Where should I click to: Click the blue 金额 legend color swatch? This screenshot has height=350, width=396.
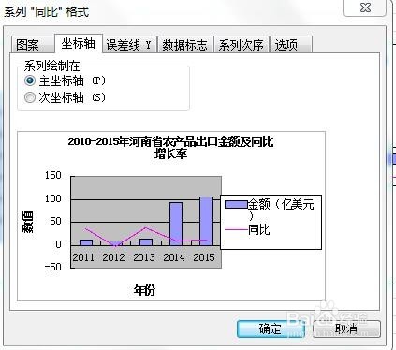click(236, 205)
